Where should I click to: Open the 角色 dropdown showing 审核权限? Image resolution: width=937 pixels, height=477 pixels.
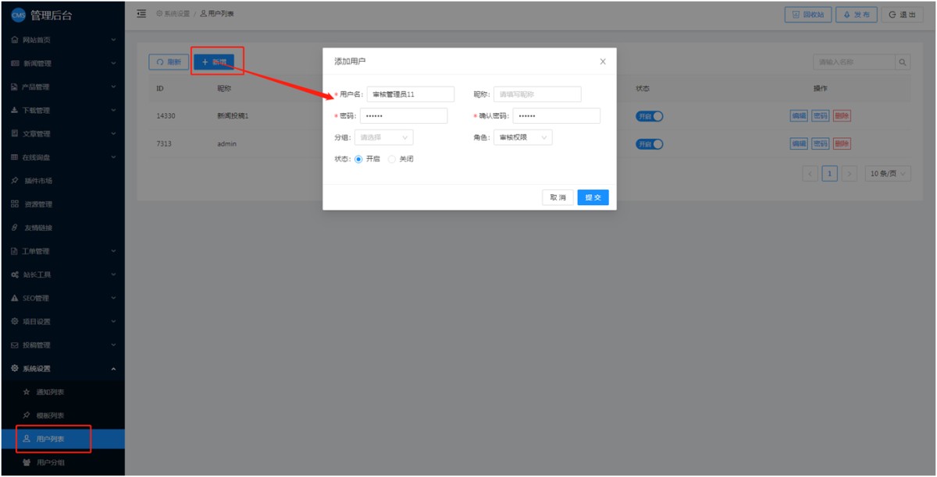(523, 137)
